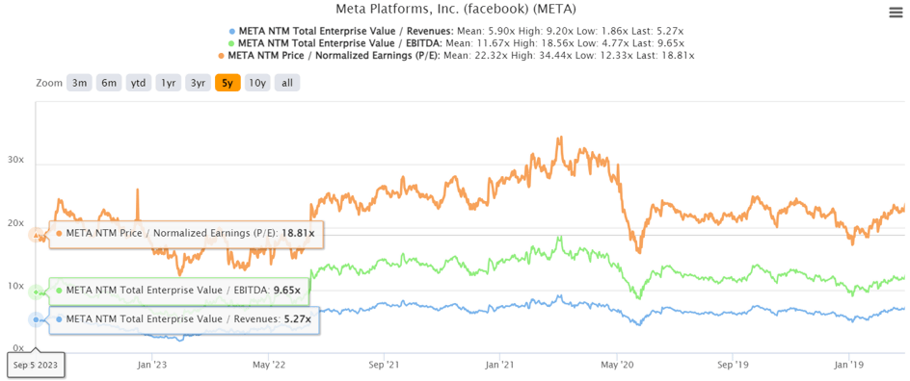Click the green EBITDA marker on chart edge
Screen dimensions: 910x381
point(36,292)
